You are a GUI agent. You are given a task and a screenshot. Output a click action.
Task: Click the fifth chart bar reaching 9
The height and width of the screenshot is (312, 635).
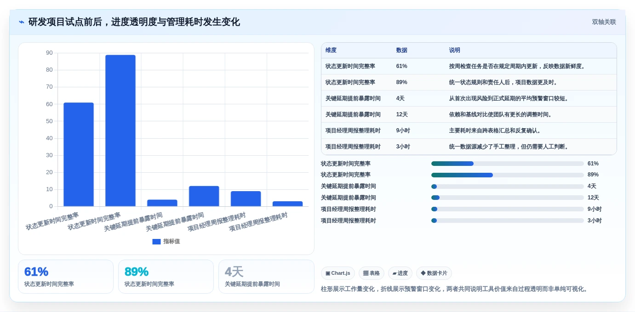tap(246, 199)
